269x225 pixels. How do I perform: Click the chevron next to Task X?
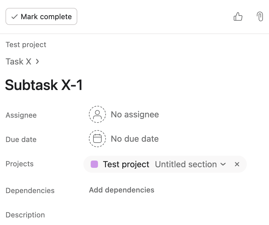point(37,61)
